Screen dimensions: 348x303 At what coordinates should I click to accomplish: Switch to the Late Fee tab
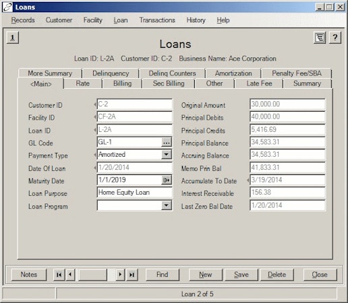[x=259, y=83]
